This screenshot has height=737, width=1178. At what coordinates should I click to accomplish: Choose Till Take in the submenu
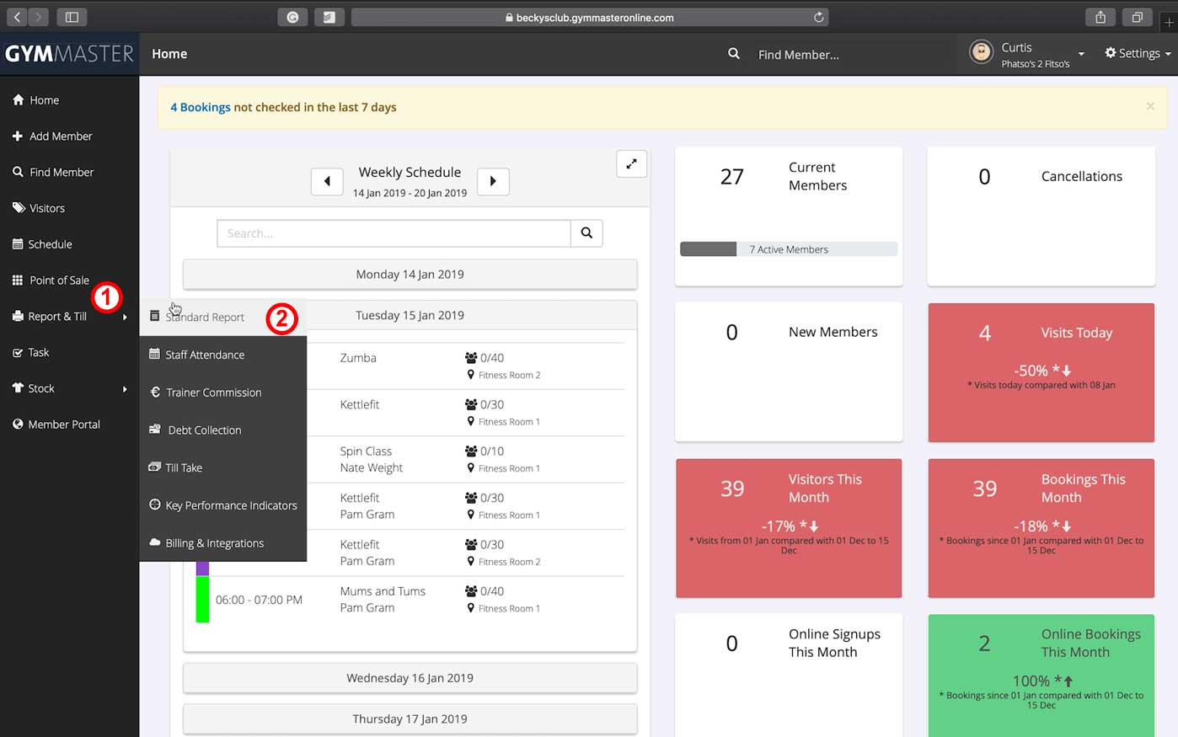tap(184, 467)
